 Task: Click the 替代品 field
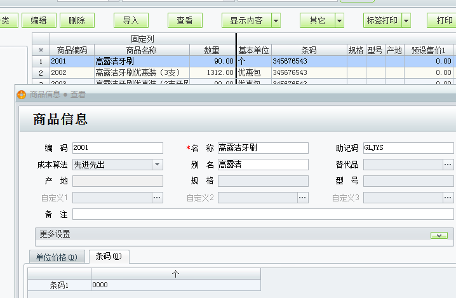pos(403,165)
